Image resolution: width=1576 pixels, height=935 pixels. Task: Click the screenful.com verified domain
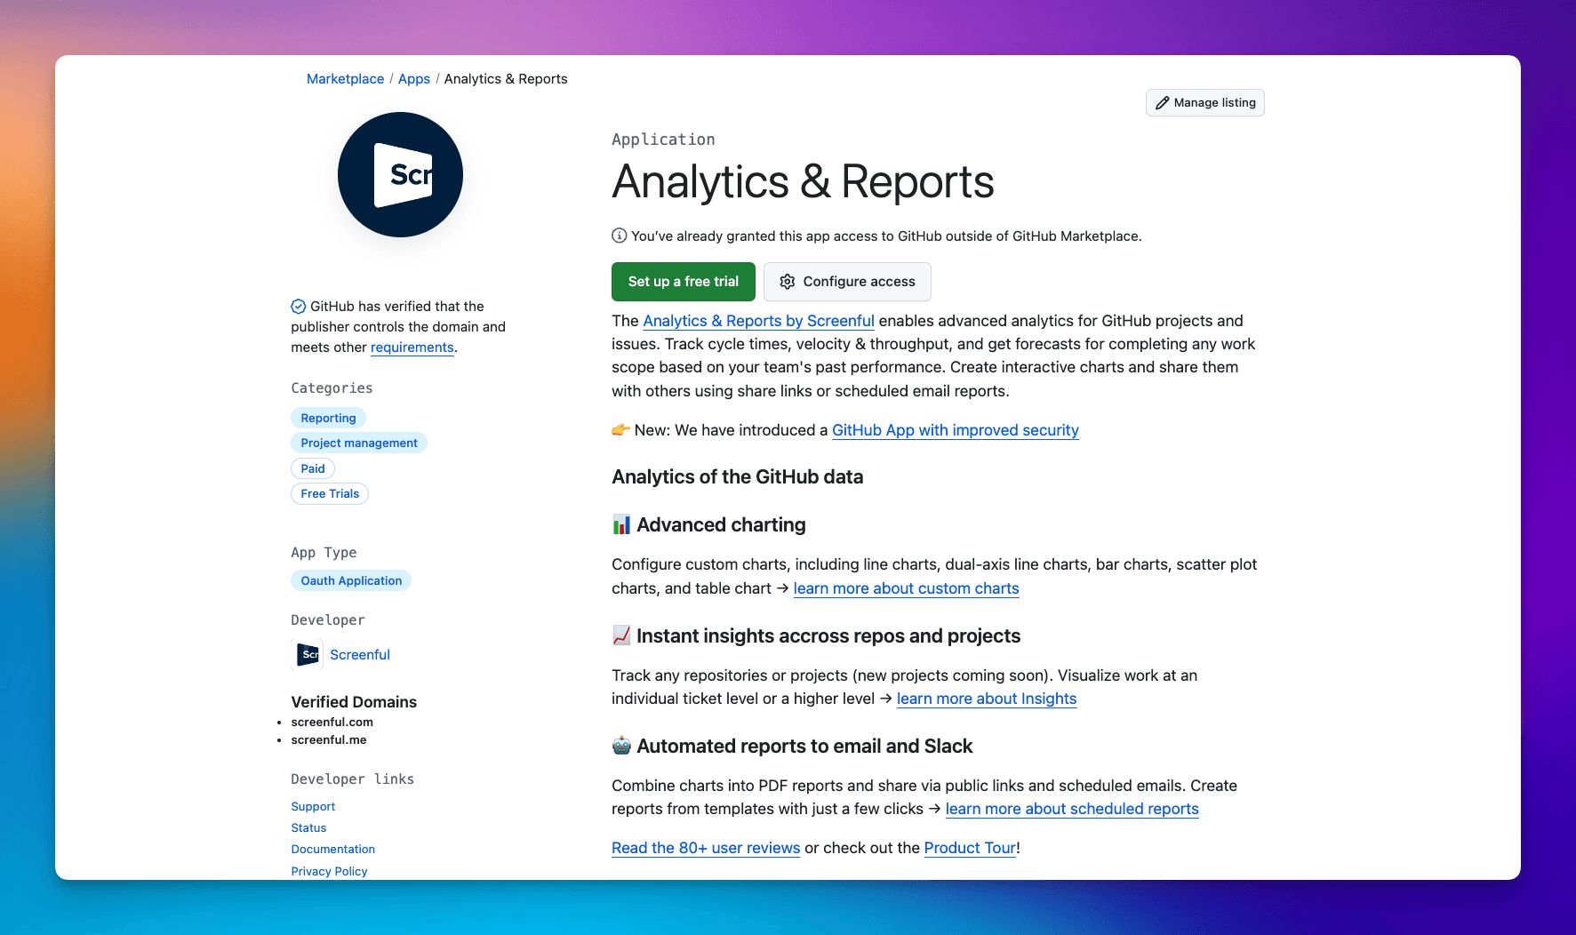(x=332, y=722)
